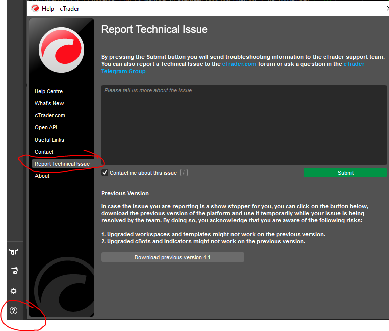The width and height of the screenshot is (389, 331).
Task: Open the Help Centre section
Action: pyautogui.click(x=49, y=91)
